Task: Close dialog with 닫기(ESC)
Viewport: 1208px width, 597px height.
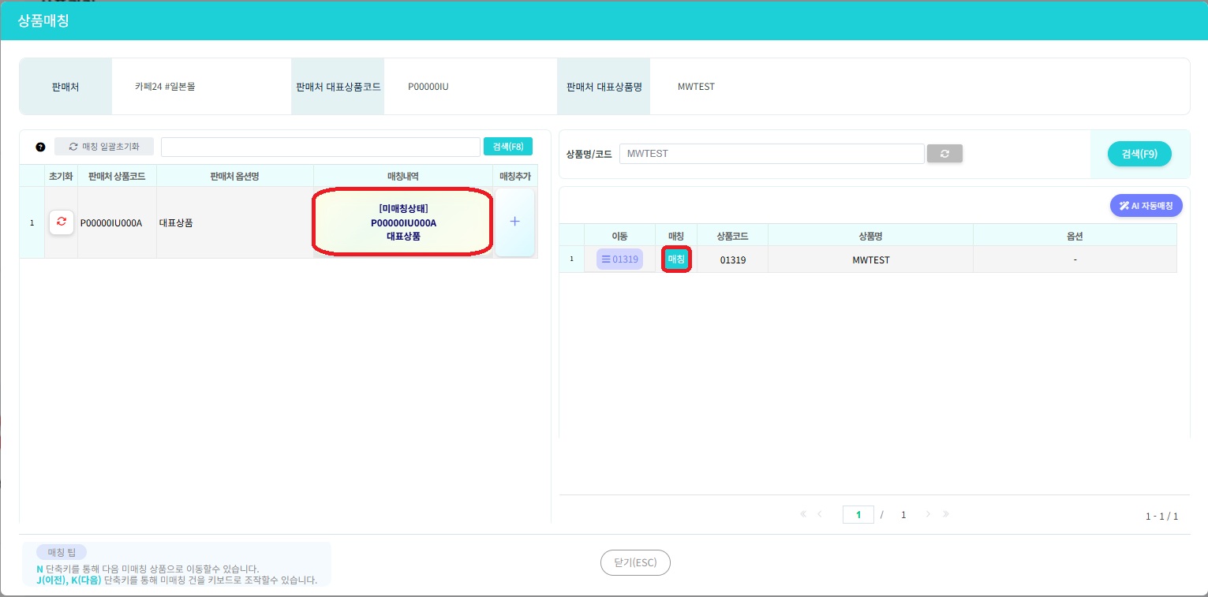Action: point(635,563)
